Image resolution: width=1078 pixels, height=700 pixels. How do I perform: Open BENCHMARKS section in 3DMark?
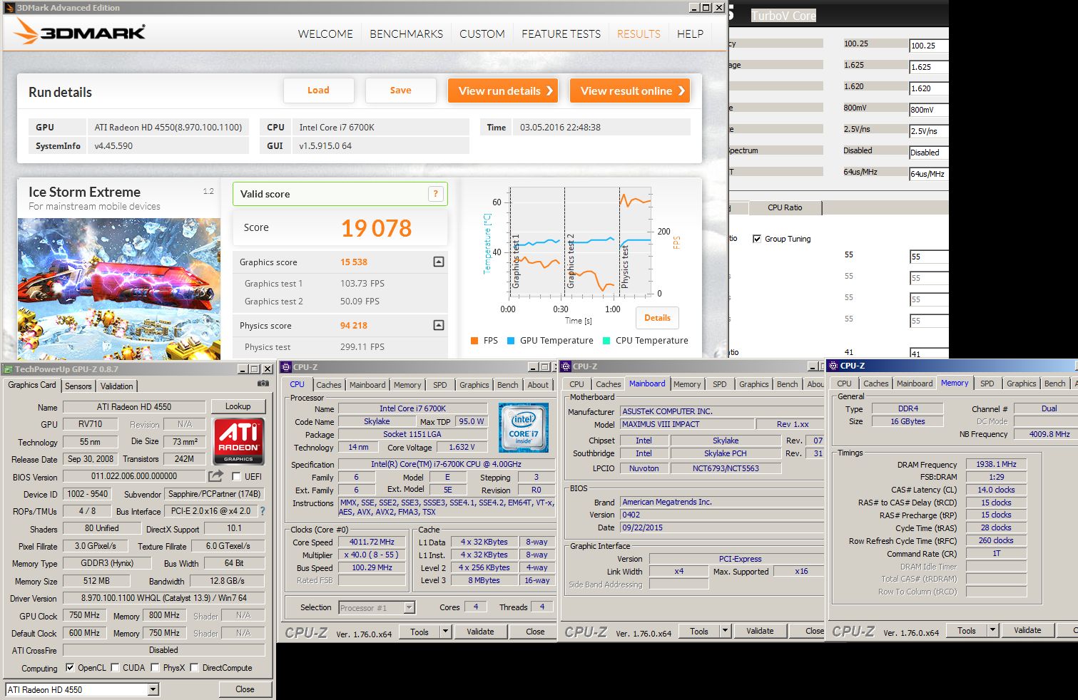[406, 34]
